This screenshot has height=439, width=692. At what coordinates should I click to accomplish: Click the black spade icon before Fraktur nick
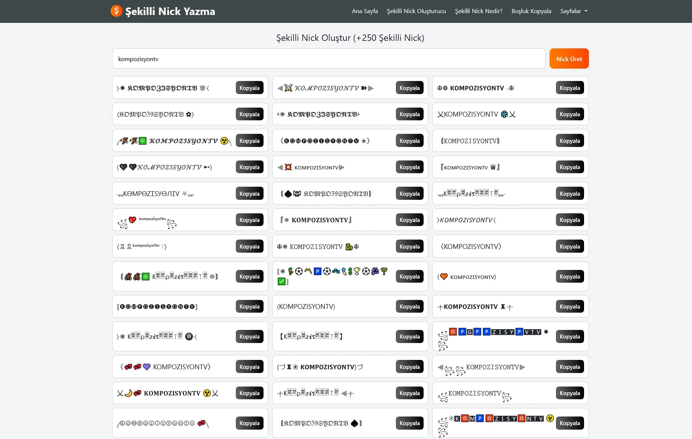tap(288, 194)
